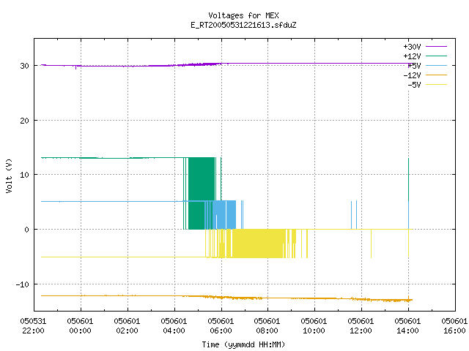Click the x-axis tick 050601 00:00
The width and height of the screenshot is (469, 351).
point(80,326)
